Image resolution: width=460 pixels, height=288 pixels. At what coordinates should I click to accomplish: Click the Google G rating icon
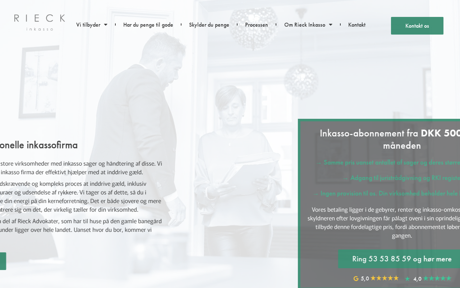click(x=356, y=278)
